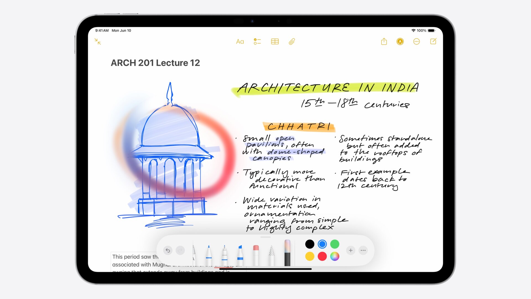Tap the 'Small open pavilions' handwritten note
Image resolution: width=531 pixels, height=299 pixels.
281,148
